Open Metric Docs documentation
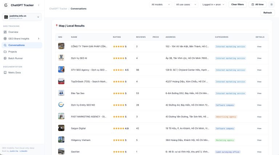279x155 pixels. pyautogui.click(x=15, y=73)
